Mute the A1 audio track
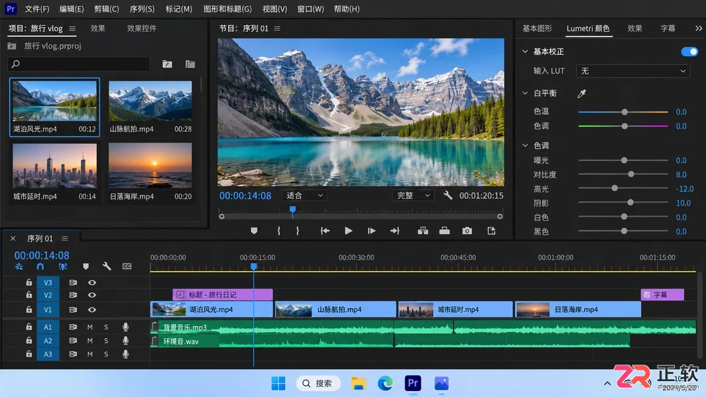706x397 pixels. pos(90,327)
